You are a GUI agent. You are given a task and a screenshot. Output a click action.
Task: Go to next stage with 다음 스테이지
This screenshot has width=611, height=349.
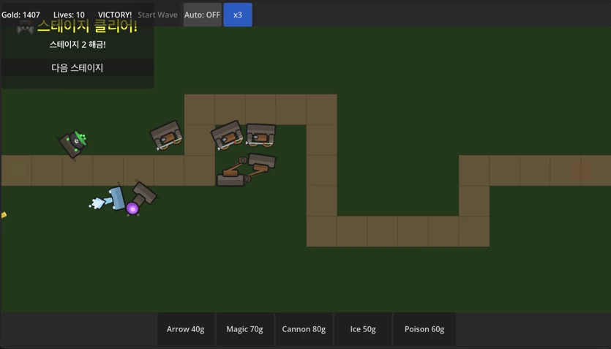(x=77, y=68)
